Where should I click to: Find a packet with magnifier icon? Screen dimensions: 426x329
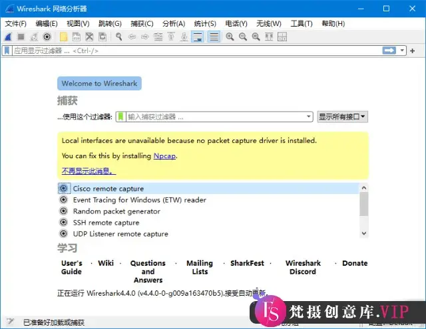pyautogui.click(x=118, y=37)
